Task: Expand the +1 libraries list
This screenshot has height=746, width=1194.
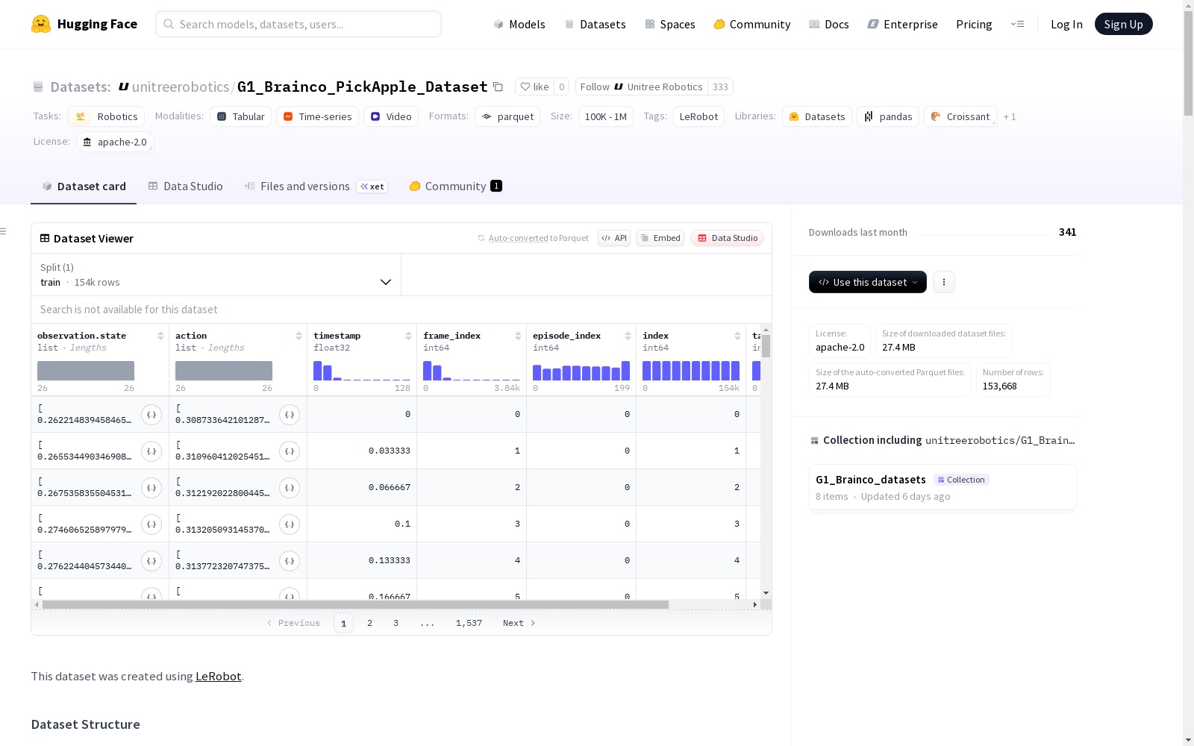Action: (x=1010, y=116)
